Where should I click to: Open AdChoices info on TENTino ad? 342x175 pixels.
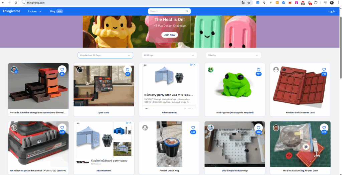(127, 123)
